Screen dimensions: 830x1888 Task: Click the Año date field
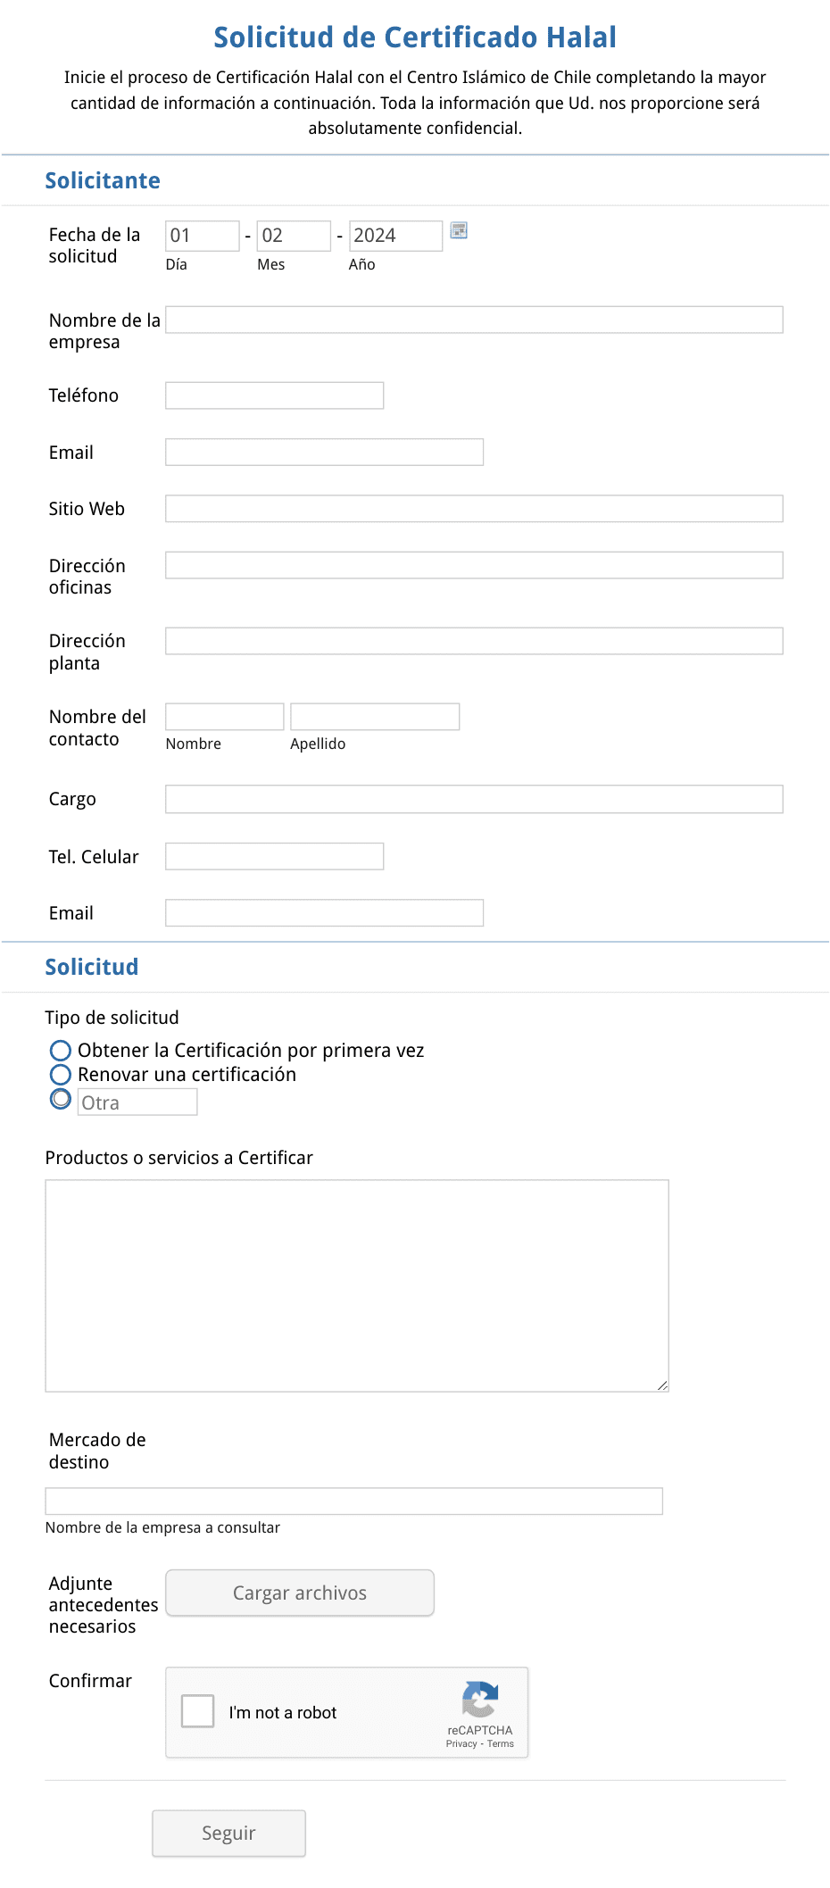[x=395, y=236]
